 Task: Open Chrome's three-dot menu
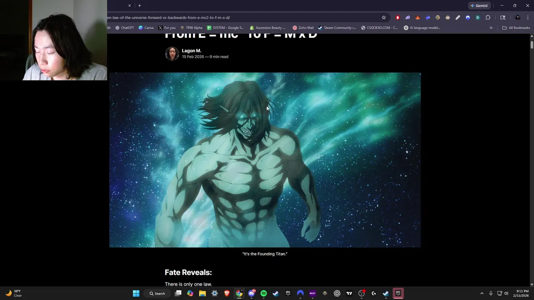click(528, 17)
